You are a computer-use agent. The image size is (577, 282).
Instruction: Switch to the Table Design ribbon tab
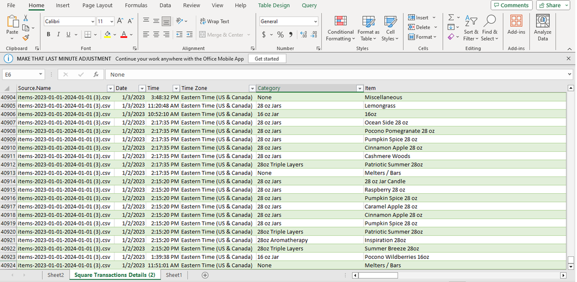[273, 5]
